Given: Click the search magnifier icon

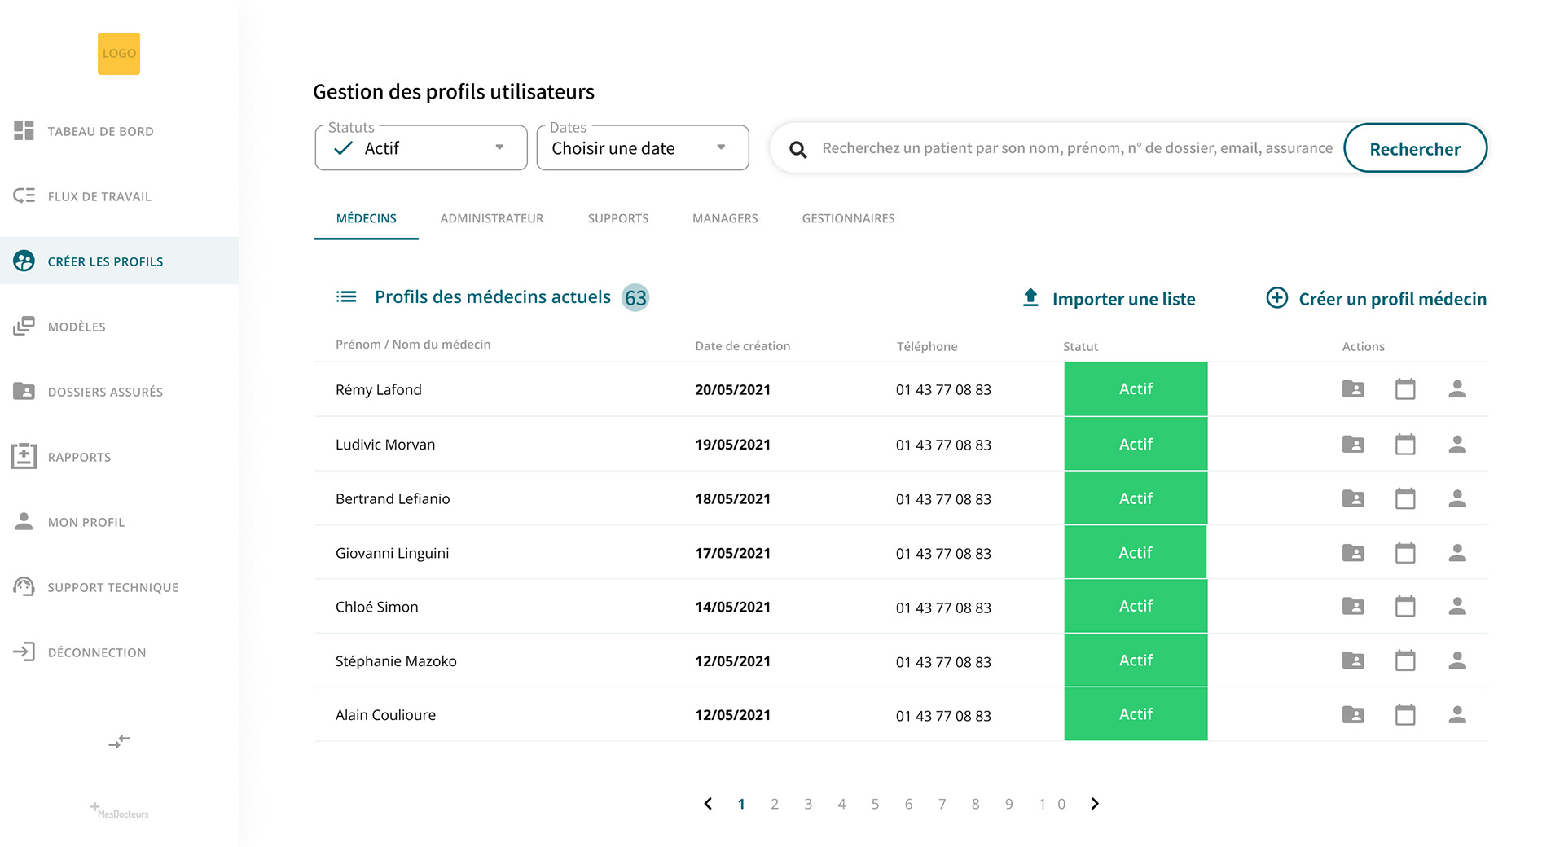Looking at the screenshot, I should [x=798, y=149].
